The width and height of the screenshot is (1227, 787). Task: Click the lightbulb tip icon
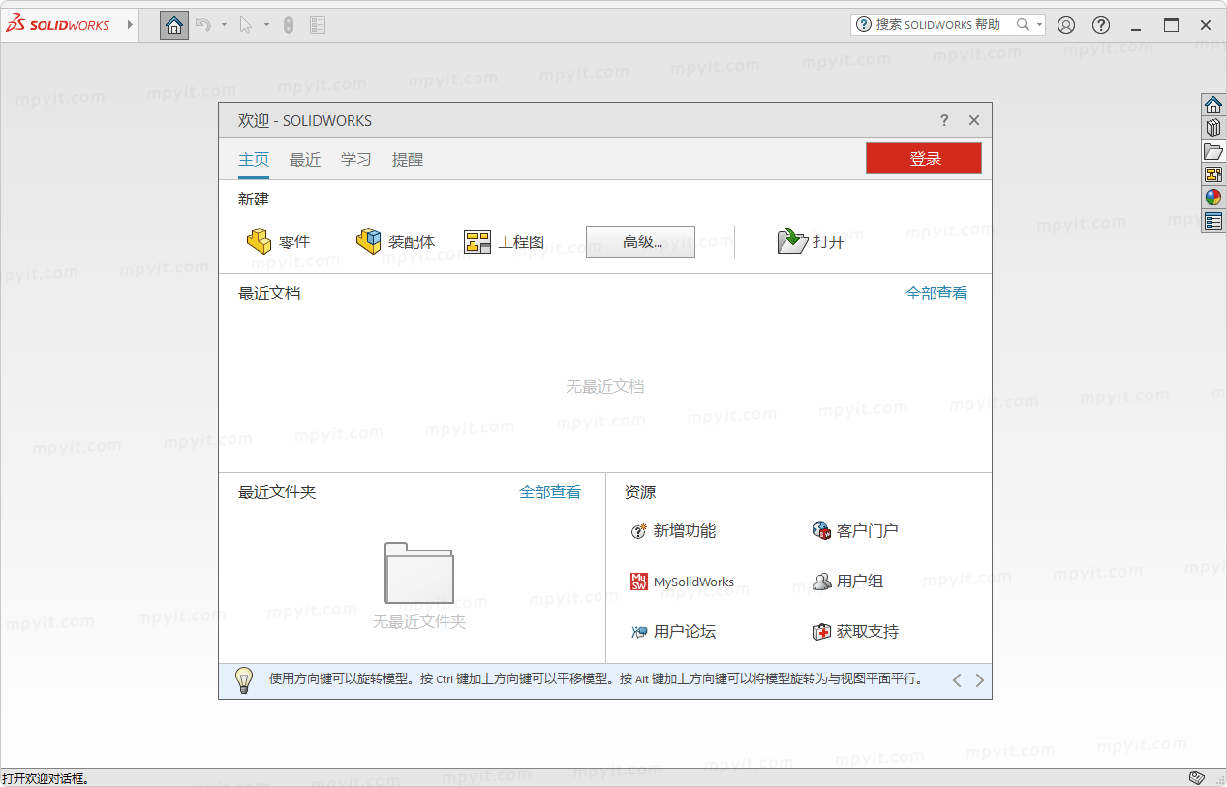(x=244, y=679)
